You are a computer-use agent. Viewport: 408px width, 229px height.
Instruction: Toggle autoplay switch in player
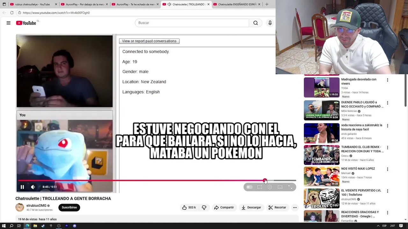(x=249, y=187)
